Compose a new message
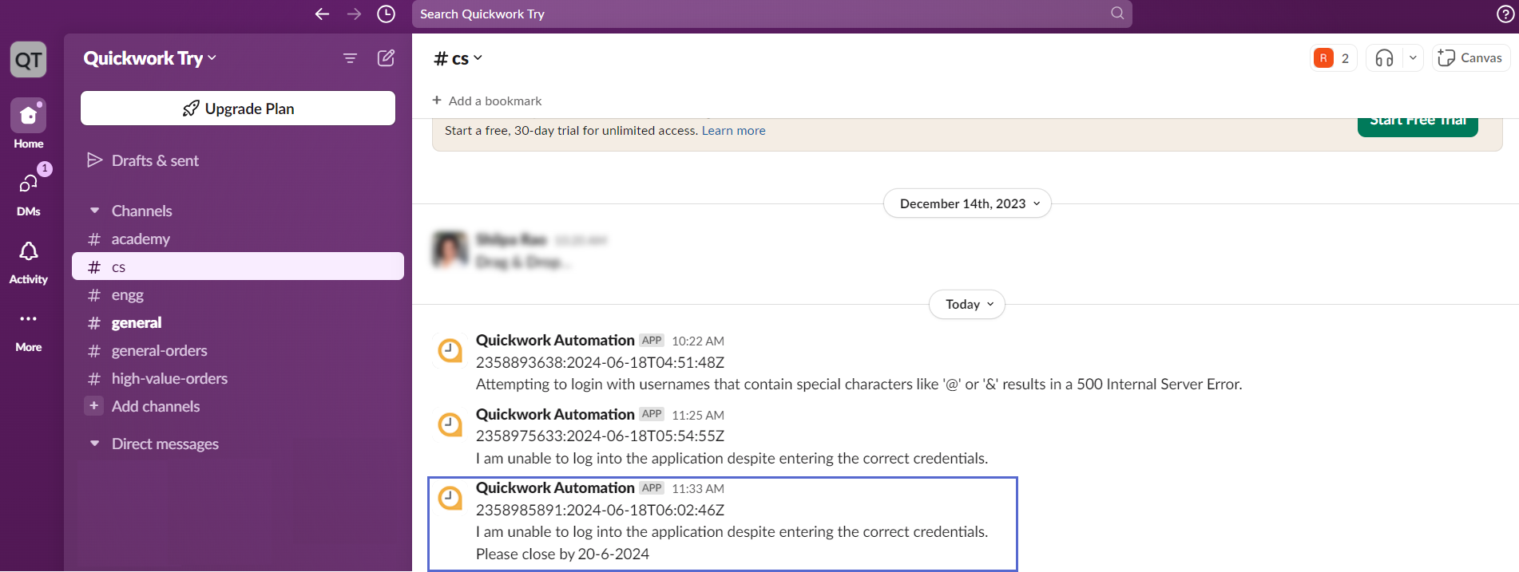The height and width of the screenshot is (572, 1519). [386, 57]
